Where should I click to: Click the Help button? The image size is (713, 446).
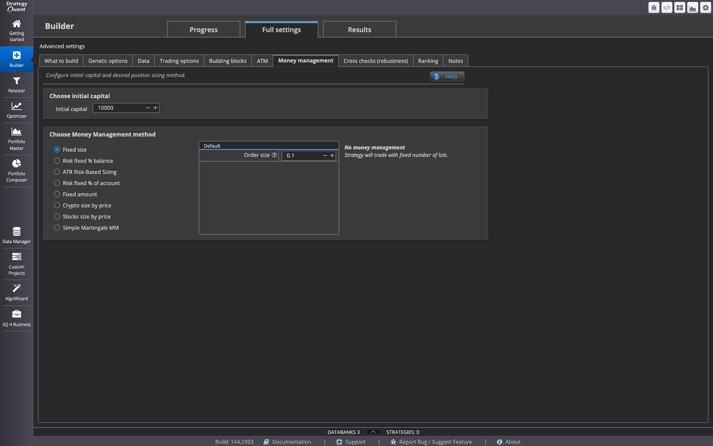[447, 76]
